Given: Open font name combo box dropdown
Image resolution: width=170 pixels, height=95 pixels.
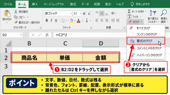Looking at the screenshot, I should point(71,13).
